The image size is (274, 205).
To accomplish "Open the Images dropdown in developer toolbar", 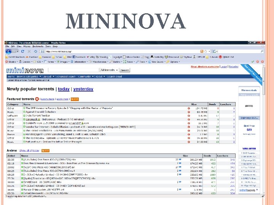I will [x=63, y=62].
